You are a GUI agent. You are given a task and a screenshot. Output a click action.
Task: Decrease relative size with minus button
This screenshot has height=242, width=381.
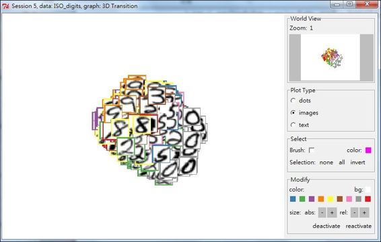pos(355,212)
